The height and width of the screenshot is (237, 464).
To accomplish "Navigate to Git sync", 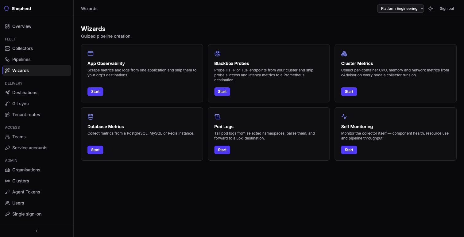I will click(x=37, y=104).
